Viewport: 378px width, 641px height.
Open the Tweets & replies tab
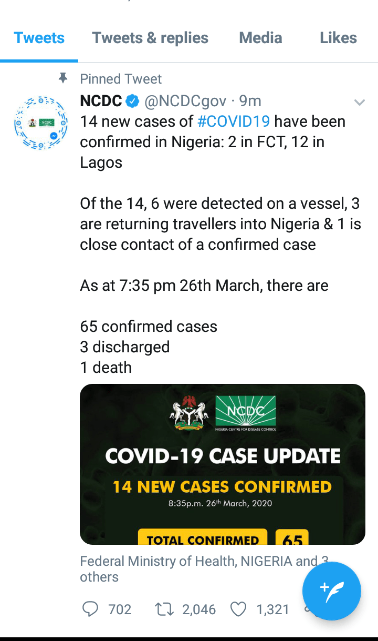[150, 38]
